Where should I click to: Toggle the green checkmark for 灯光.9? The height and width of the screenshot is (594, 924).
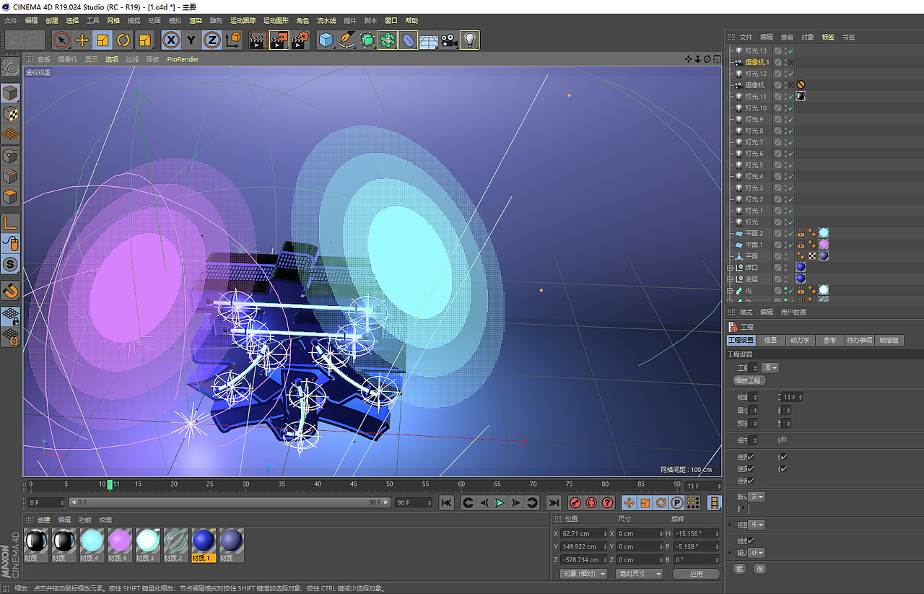[x=790, y=120]
